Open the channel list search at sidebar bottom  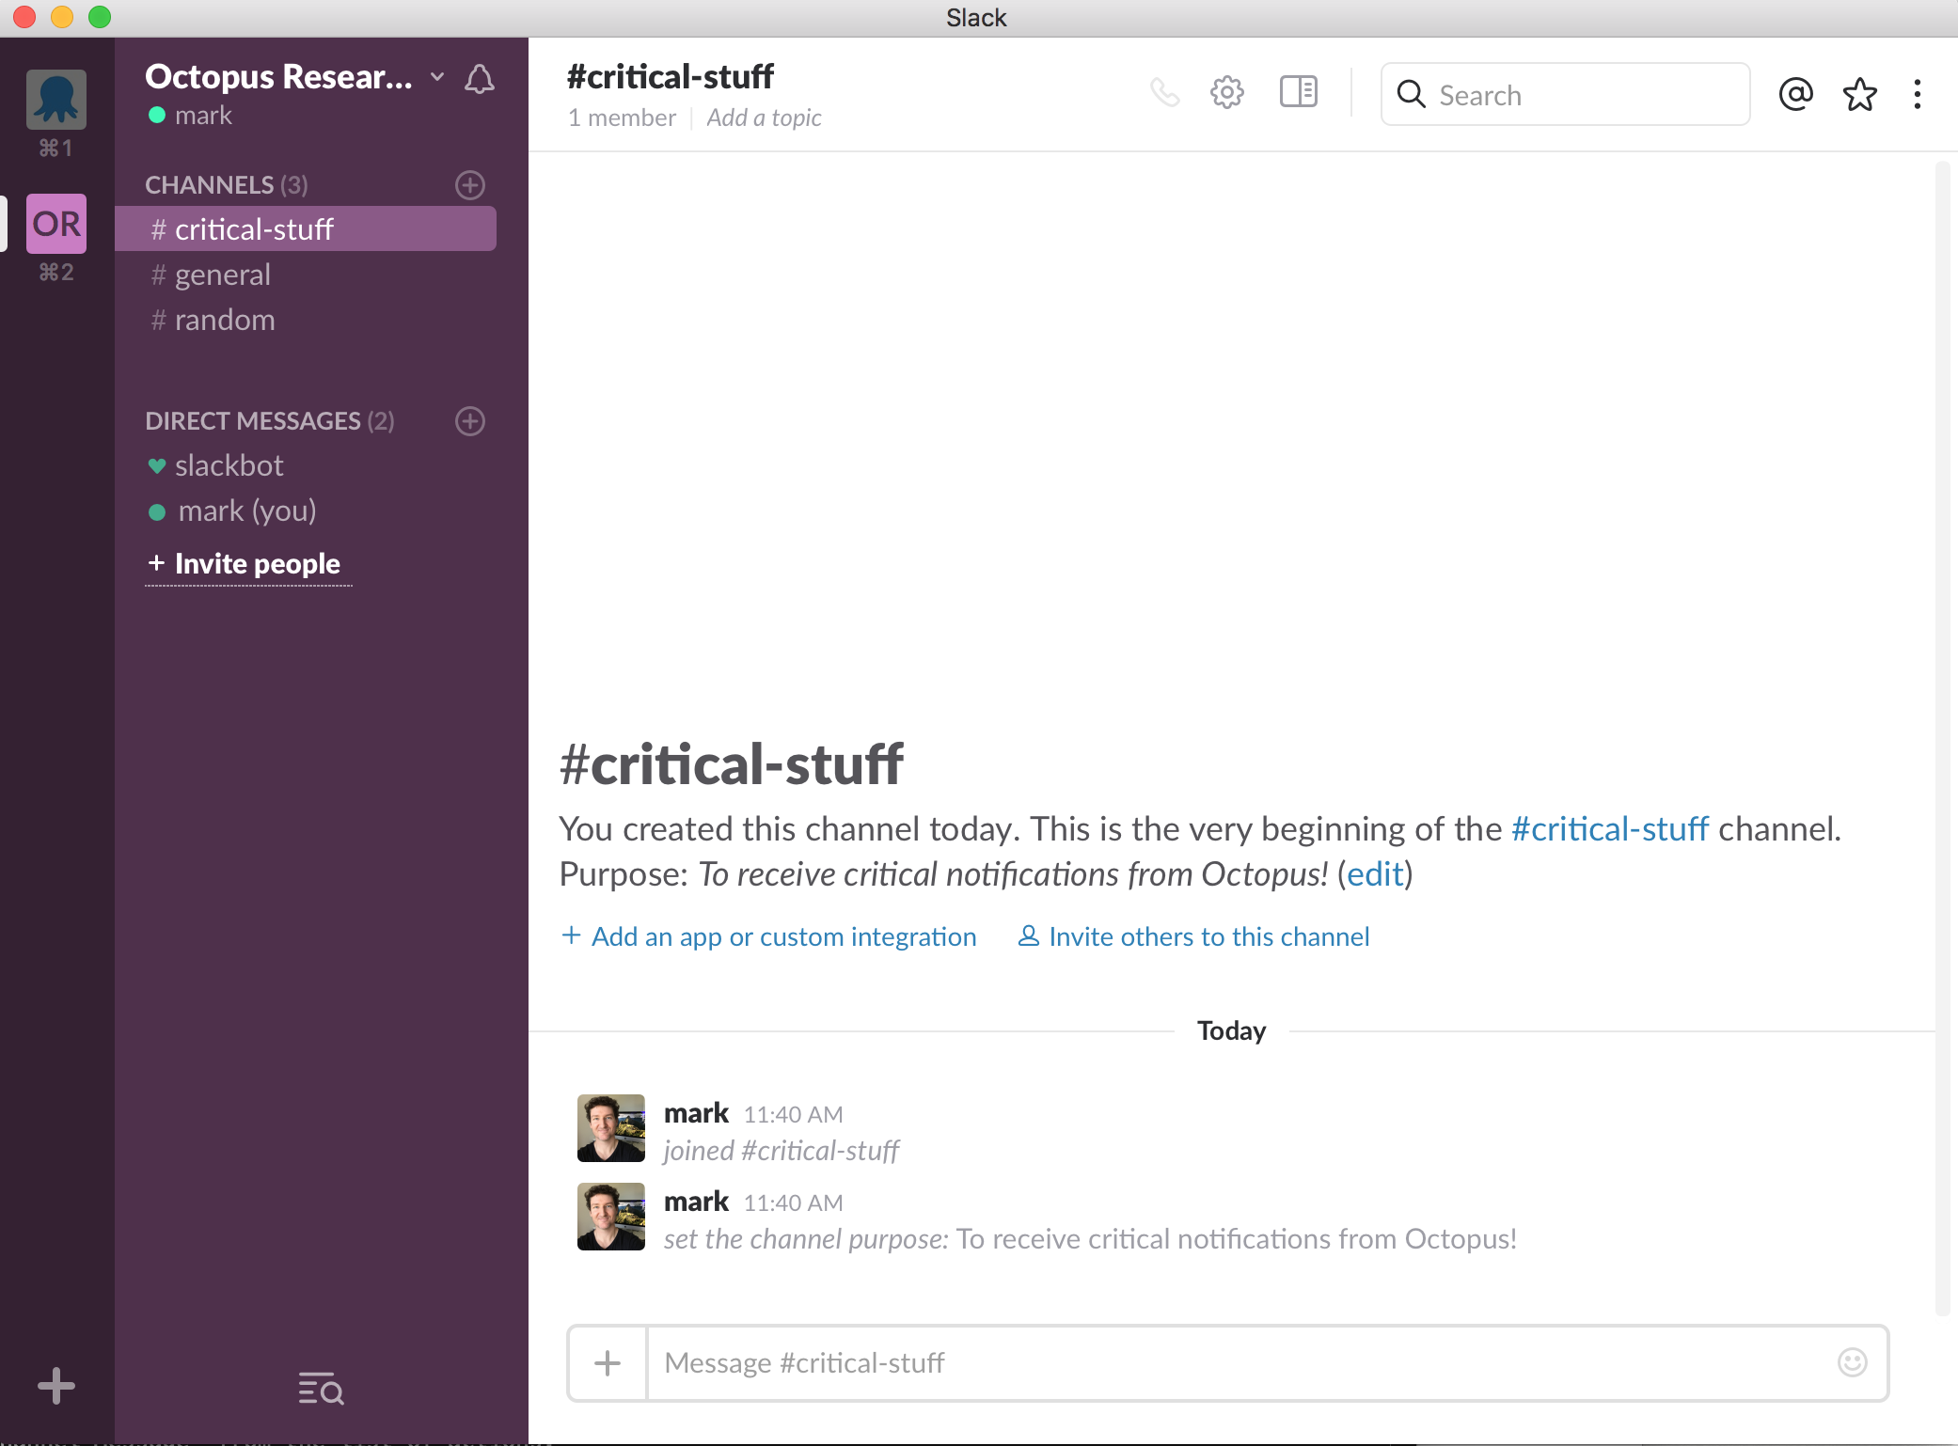click(x=320, y=1390)
